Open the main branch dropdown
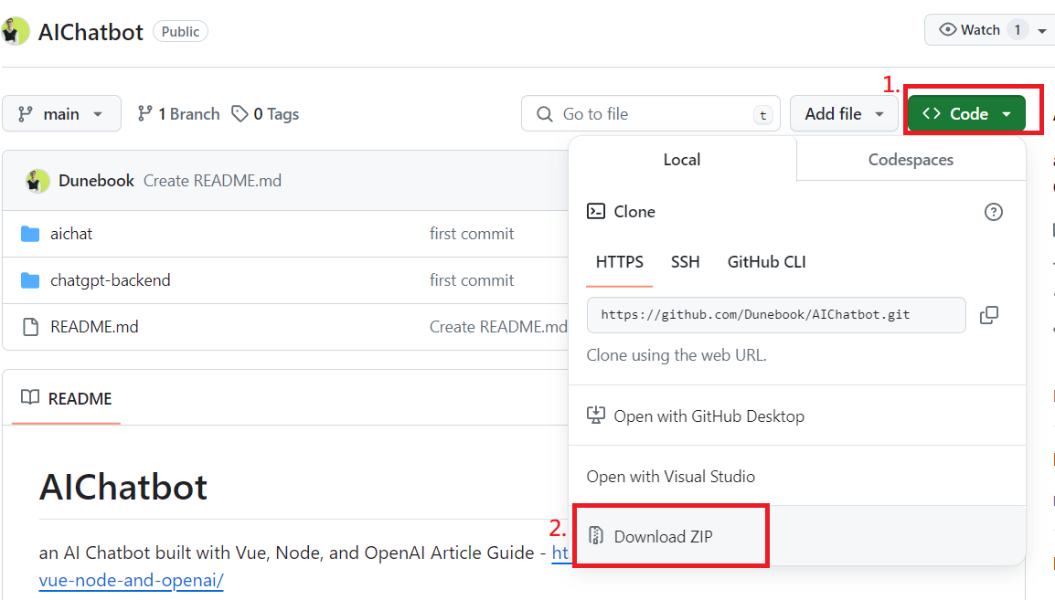1055x600 pixels. 61,114
